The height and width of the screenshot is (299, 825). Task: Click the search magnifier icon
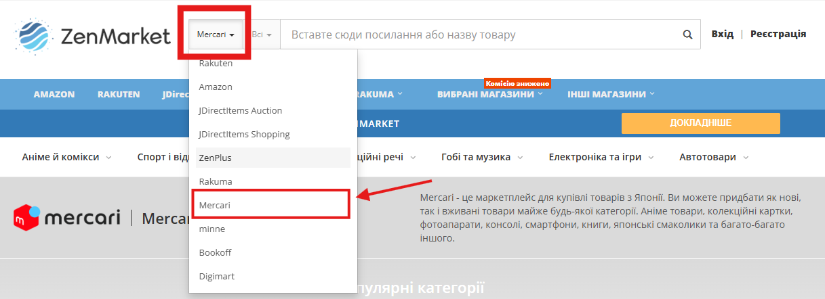pyautogui.click(x=687, y=34)
